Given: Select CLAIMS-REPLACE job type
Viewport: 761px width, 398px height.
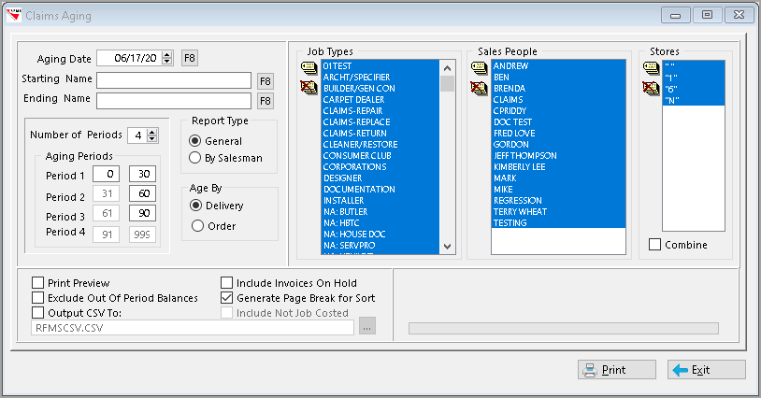Looking at the screenshot, I should coord(380,121).
